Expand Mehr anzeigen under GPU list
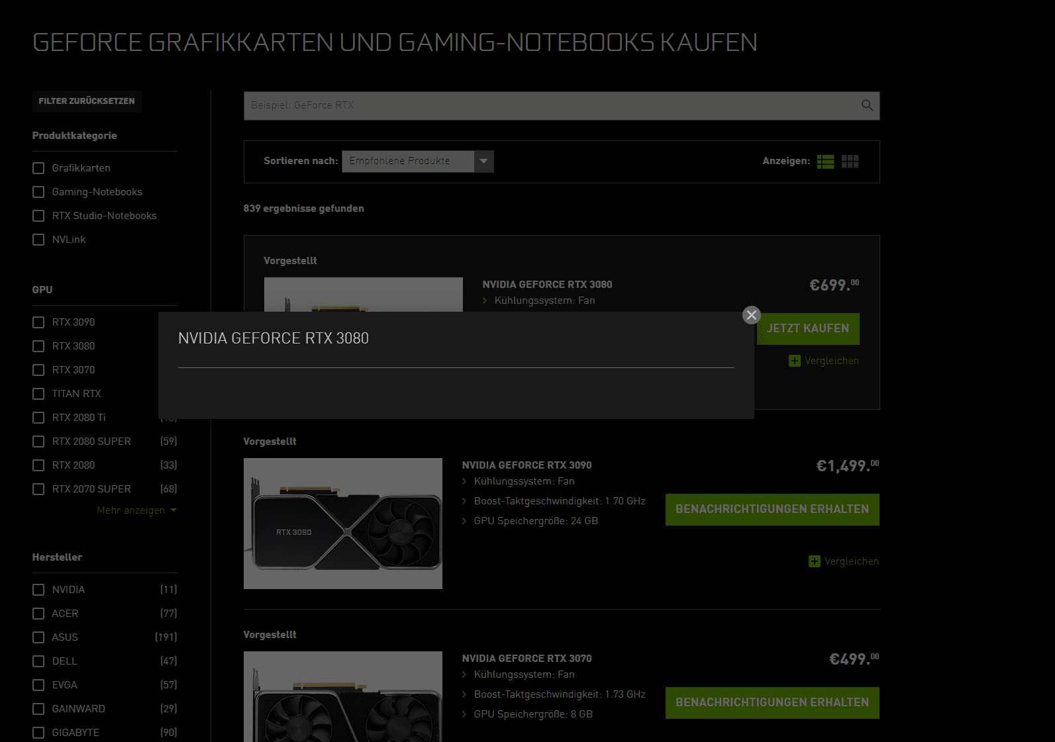The image size is (1055, 742). (136, 510)
